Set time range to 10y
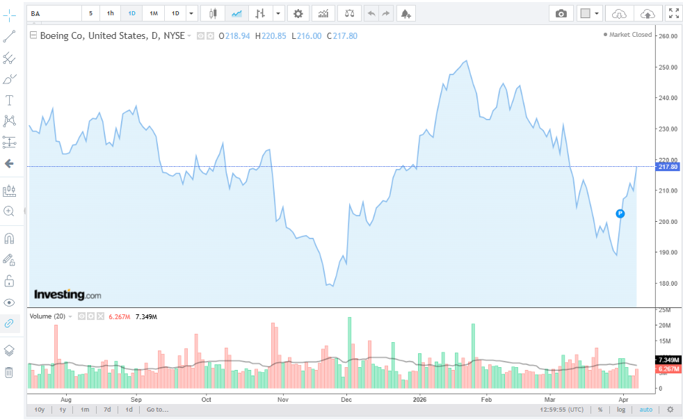 (x=39, y=410)
